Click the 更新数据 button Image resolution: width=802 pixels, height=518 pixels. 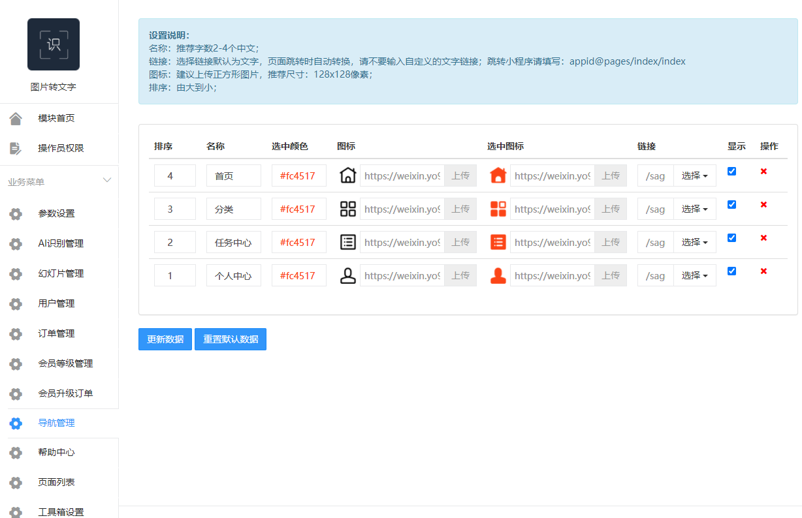pyautogui.click(x=165, y=339)
